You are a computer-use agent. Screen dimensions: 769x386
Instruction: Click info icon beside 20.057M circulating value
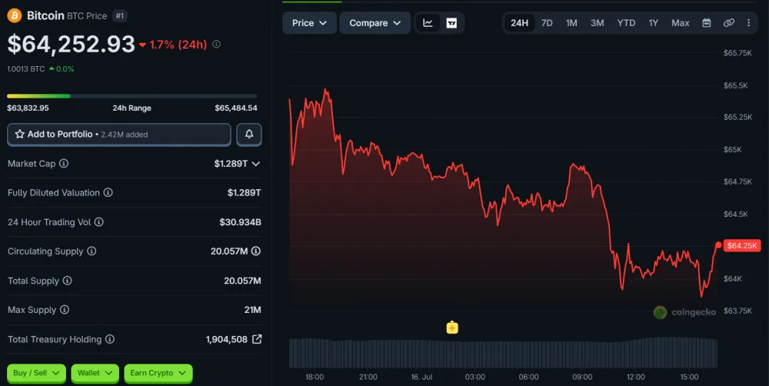click(x=256, y=251)
